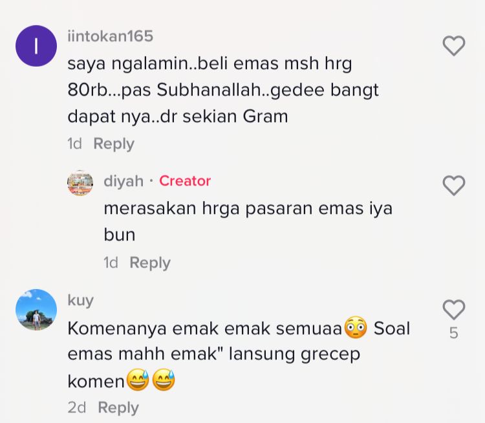This screenshot has width=485, height=423.
Task: Reply to diyah's creator comment
Action: [150, 263]
